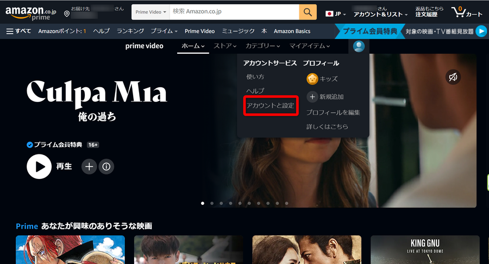
Task: Open Prime Video search category dropdown
Action: (151, 12)
